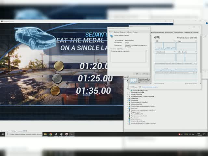Viewport: 208px width, 156px height.
Task: Click the device status text box
Action: pos(129,56)
